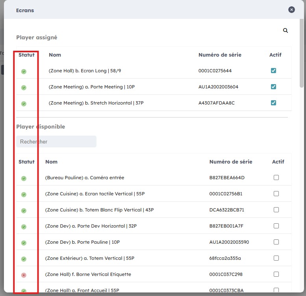Click Nom column header in assigned players
Image resolution: width=306 pixels, height=296 pixels.
(55, 55)
